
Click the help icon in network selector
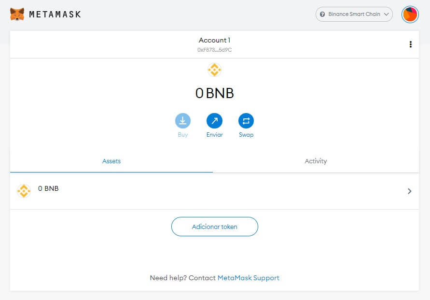point(322,14)
